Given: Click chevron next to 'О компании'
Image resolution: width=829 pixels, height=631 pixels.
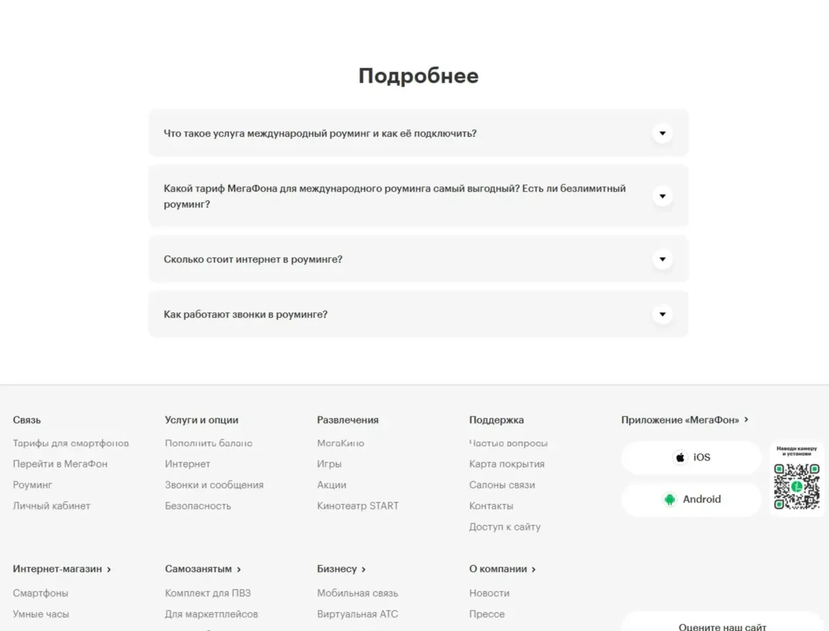Looking at the screenshot, I should click(534, 569).
